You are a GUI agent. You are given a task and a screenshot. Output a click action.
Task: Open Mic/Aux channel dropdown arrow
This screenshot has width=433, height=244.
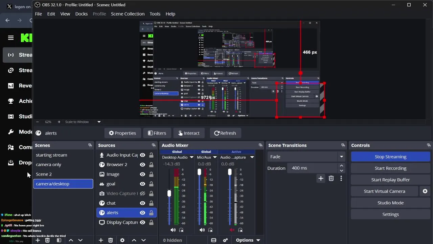(x=215, y=157)
